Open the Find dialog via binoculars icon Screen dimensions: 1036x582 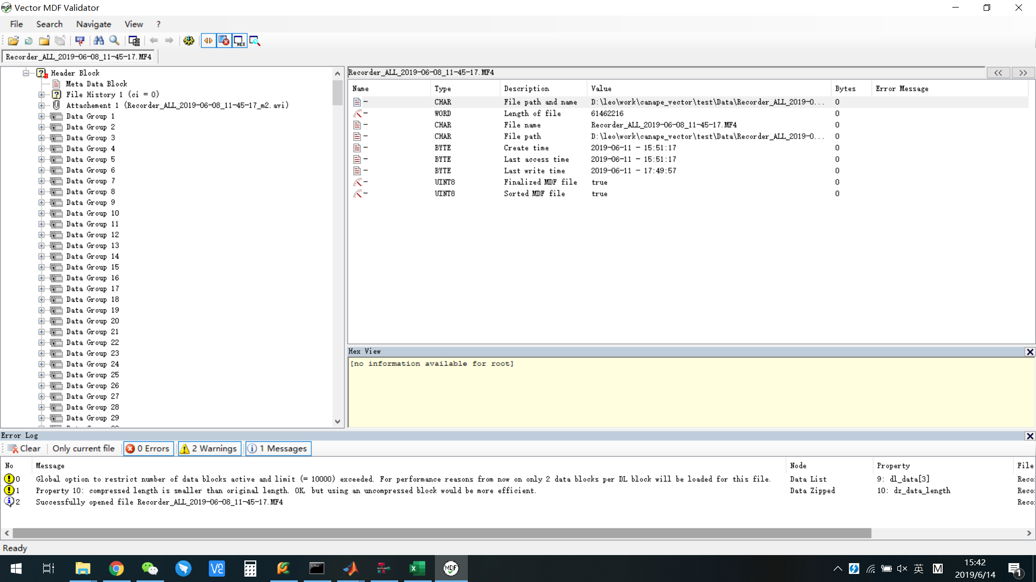(99, 40)
